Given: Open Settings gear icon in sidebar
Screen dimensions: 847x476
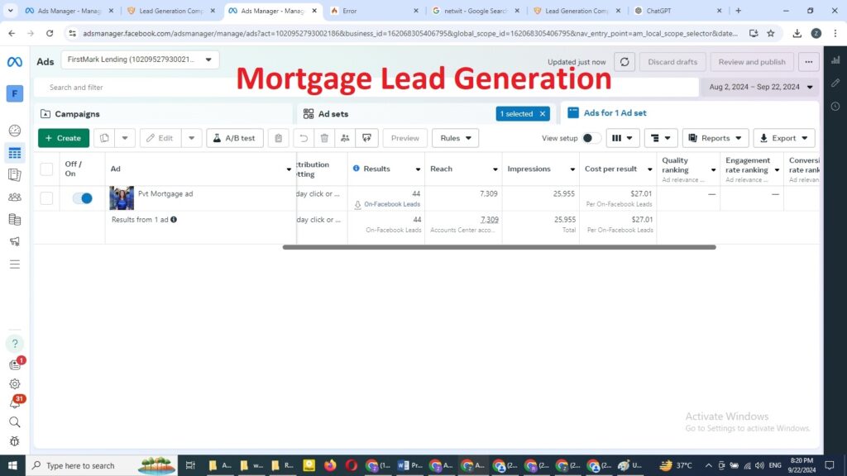Looking at the screenshot, I should point(15,383).
